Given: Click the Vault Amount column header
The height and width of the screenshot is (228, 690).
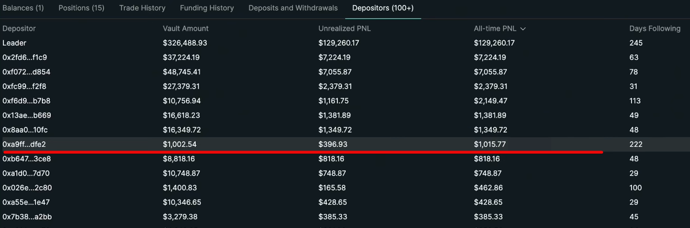Looking at the screenshot, I should pyautogui.click(x=185, y=28).
